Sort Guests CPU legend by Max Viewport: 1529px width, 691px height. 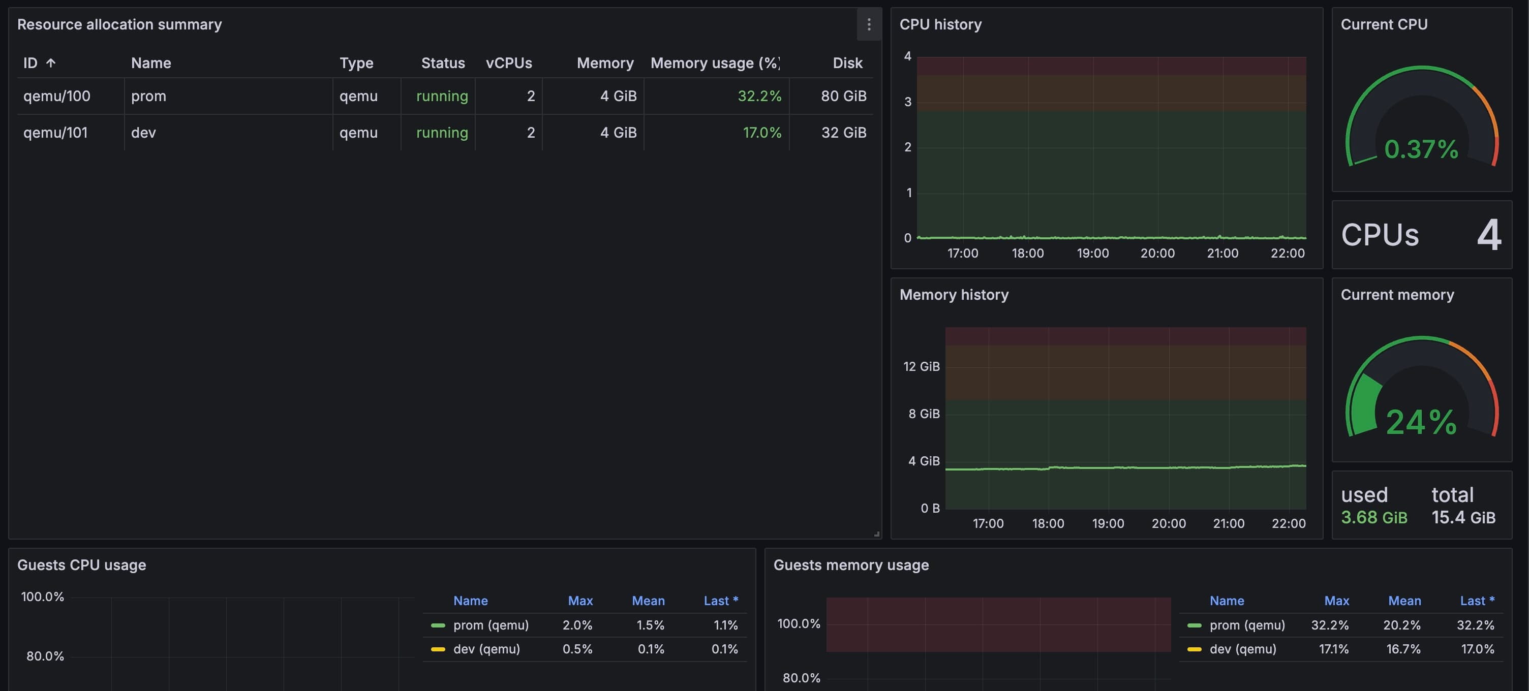pyautogui.click(x=580, y=601)
